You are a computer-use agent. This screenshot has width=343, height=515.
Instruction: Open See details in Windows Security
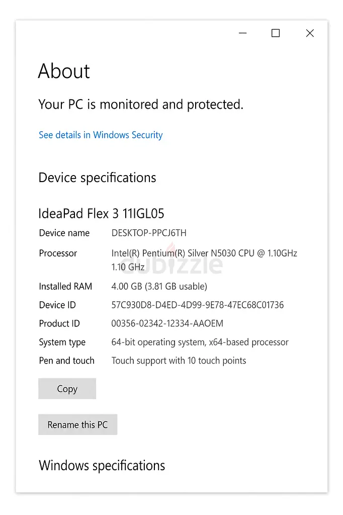tap(101, 135)
